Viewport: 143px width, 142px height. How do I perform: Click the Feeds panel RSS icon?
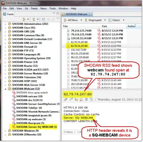click(5, 14)
